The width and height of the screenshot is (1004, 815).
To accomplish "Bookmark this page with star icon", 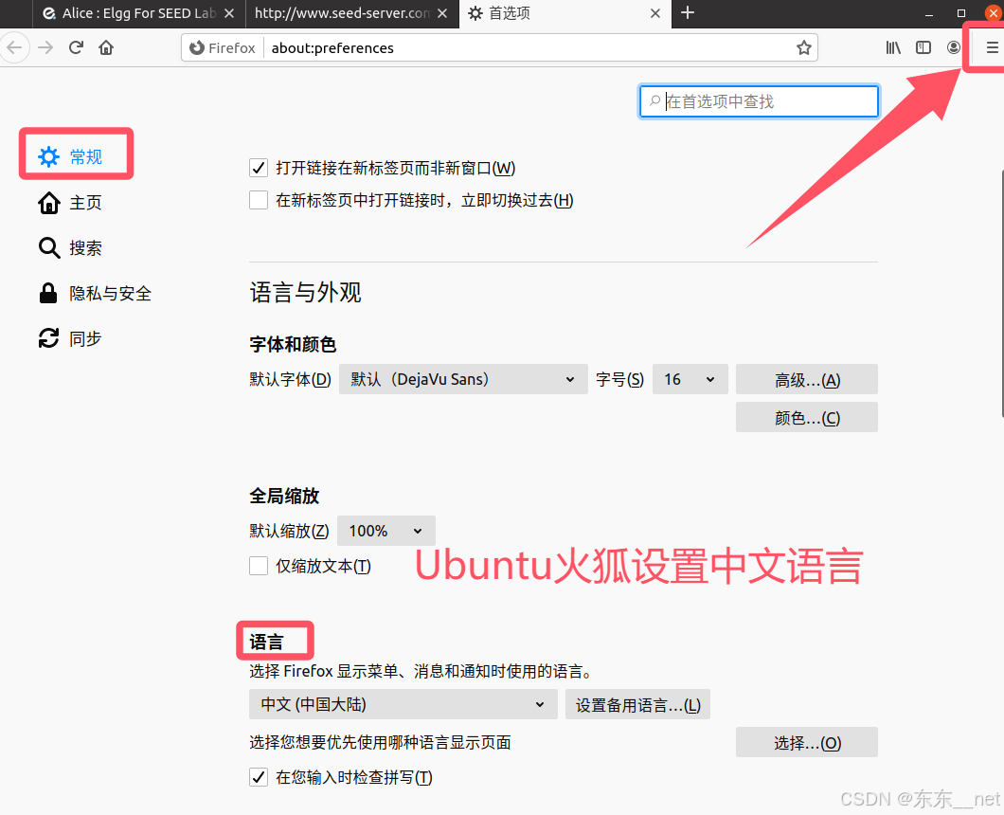I will pyautogui.click(x=803, y=47).
